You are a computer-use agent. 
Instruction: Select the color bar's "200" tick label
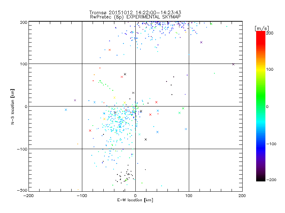[270, 33]
